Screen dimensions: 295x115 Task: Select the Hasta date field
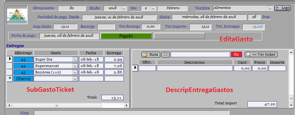click(209, 17)
